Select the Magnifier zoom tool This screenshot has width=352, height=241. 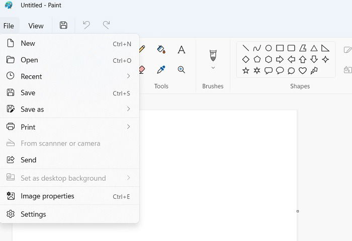[x=182, y=70]
